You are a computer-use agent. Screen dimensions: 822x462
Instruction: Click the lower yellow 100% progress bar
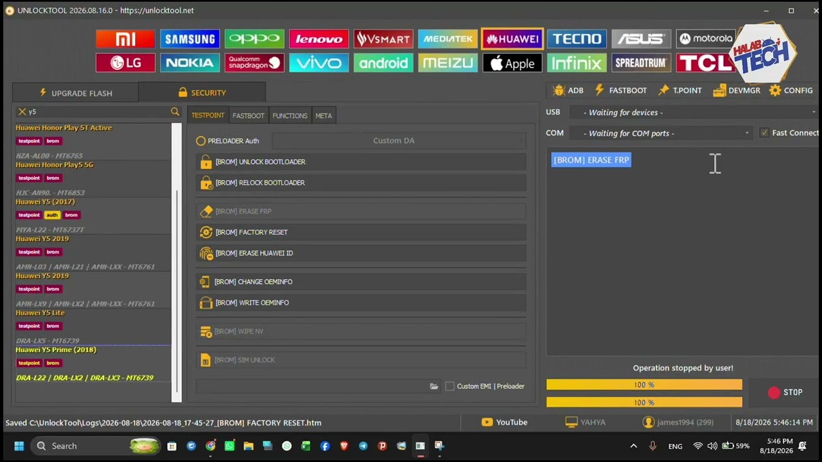click(x=644, y=402)
